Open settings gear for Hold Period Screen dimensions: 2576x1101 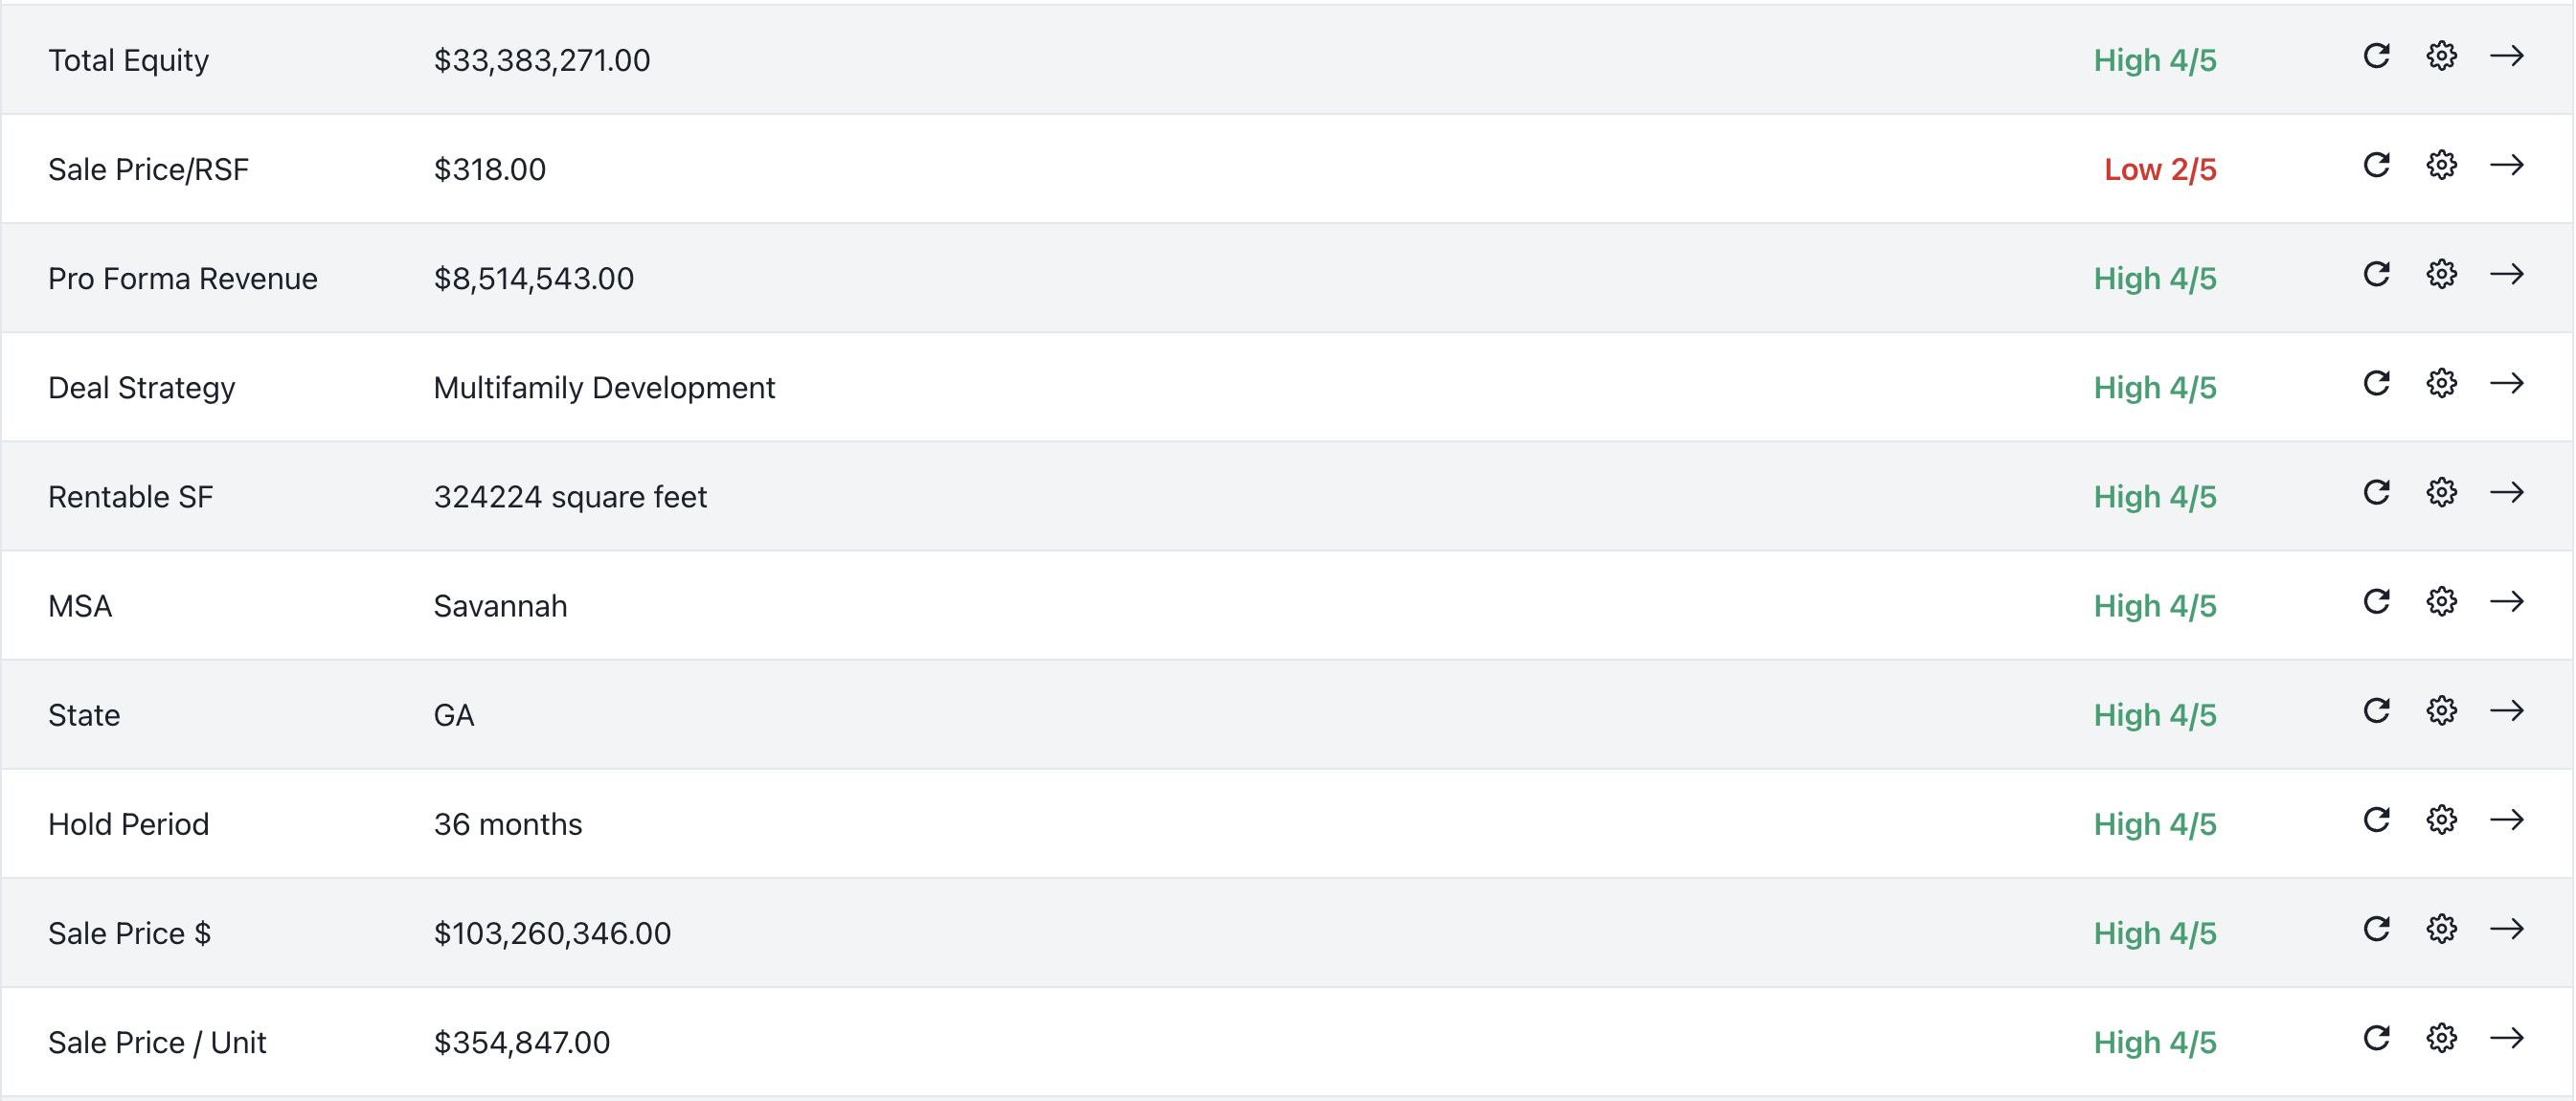click(x=2441, y=820)
